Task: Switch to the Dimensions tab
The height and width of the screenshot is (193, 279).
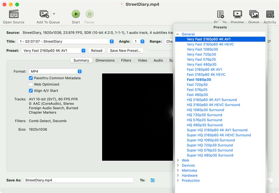Action: (105, 60)
